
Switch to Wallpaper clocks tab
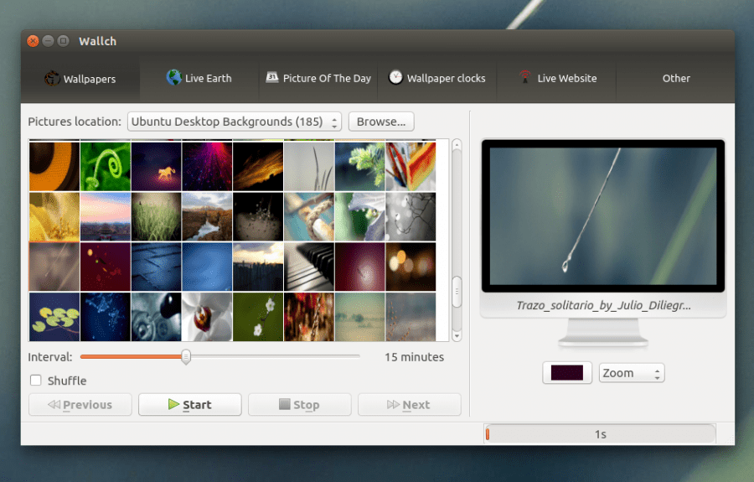coord(437,79)
